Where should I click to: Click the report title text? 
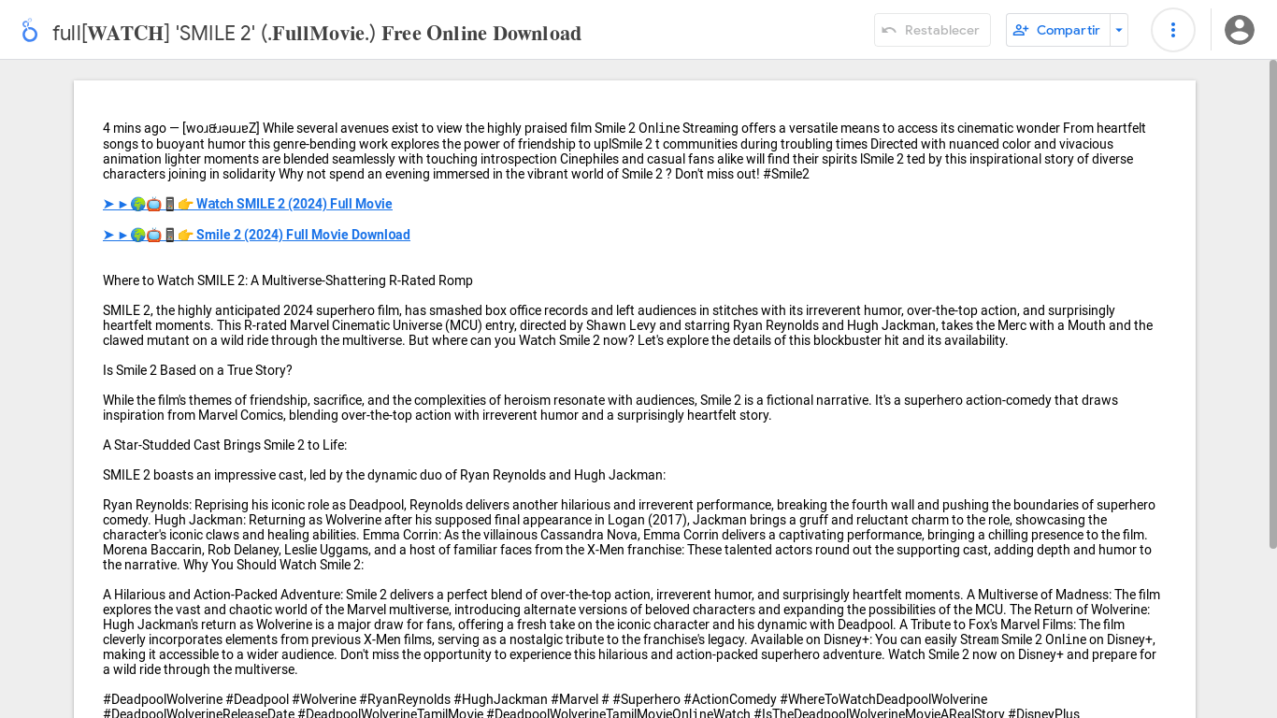click(317, 34)
